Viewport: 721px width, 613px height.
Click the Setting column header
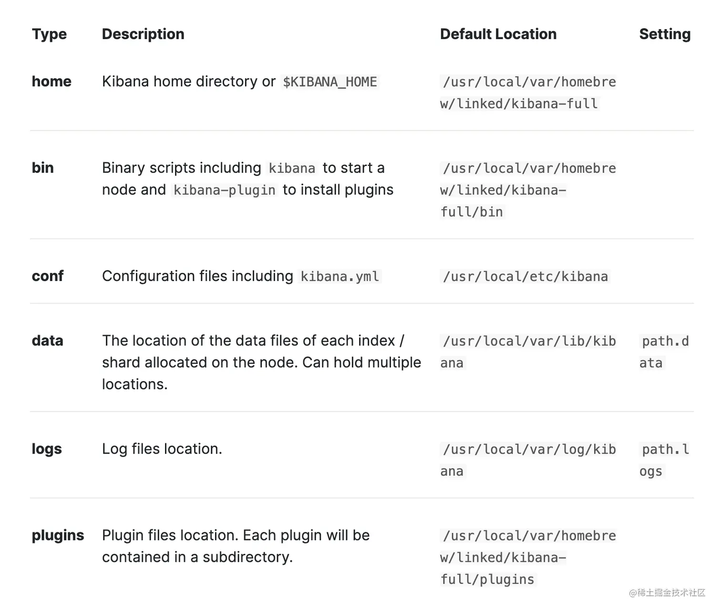[x=664, y=34]
